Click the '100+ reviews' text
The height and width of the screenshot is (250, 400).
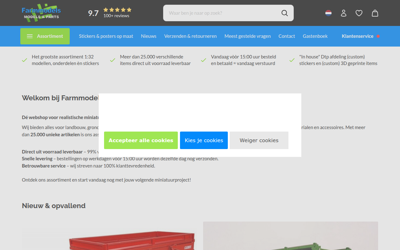[116, 16]
